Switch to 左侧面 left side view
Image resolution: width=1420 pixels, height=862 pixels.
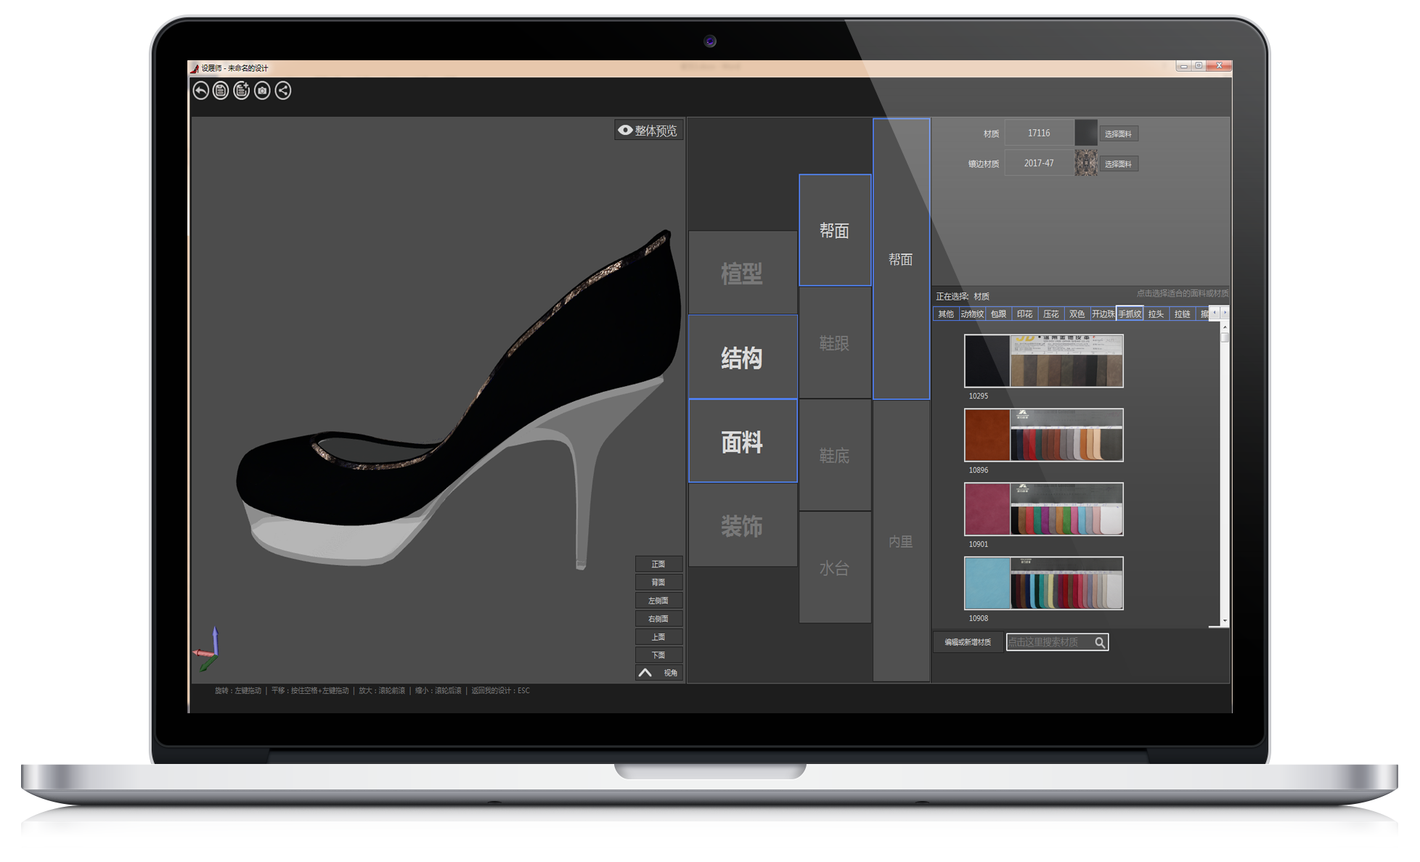click(x=658, y=600)
